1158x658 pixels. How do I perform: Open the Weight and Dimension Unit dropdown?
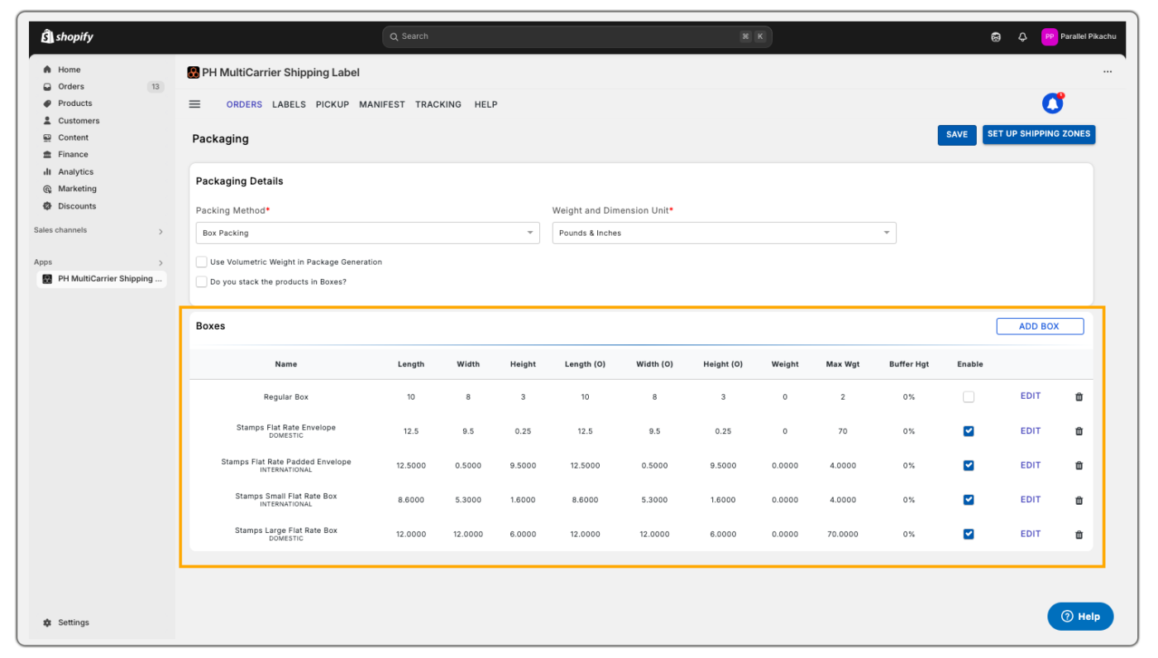[x=724, y=233]
